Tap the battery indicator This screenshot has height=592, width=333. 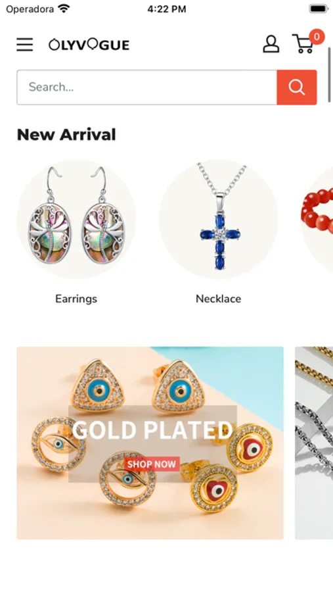319,9
